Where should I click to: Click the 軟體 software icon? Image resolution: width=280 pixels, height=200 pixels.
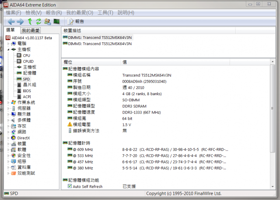click(x=14, y=149)
